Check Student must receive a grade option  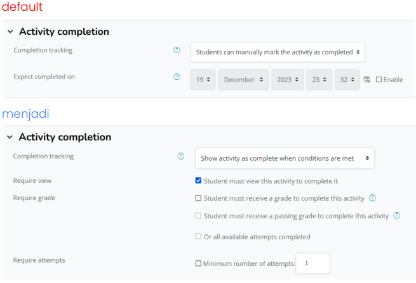pos(199,198)
